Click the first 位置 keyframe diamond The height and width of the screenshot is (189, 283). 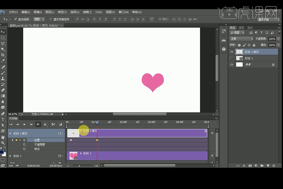click(71, 140)
